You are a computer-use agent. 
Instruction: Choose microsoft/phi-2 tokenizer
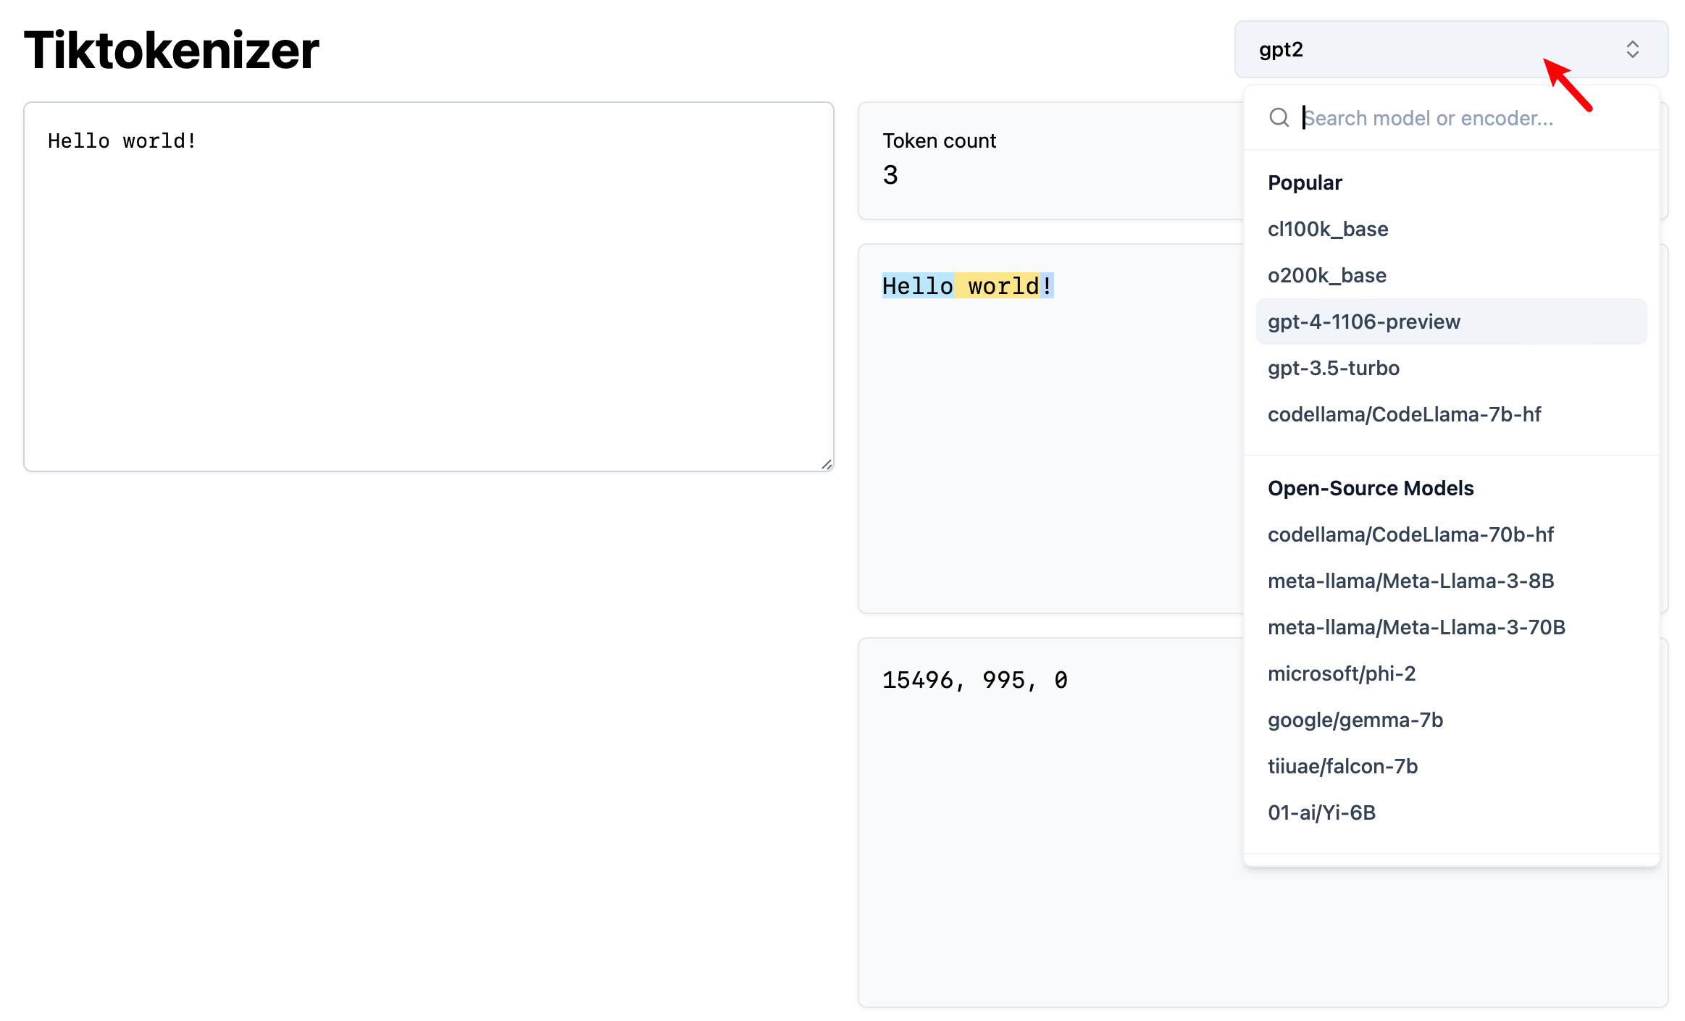(1342, 673)
